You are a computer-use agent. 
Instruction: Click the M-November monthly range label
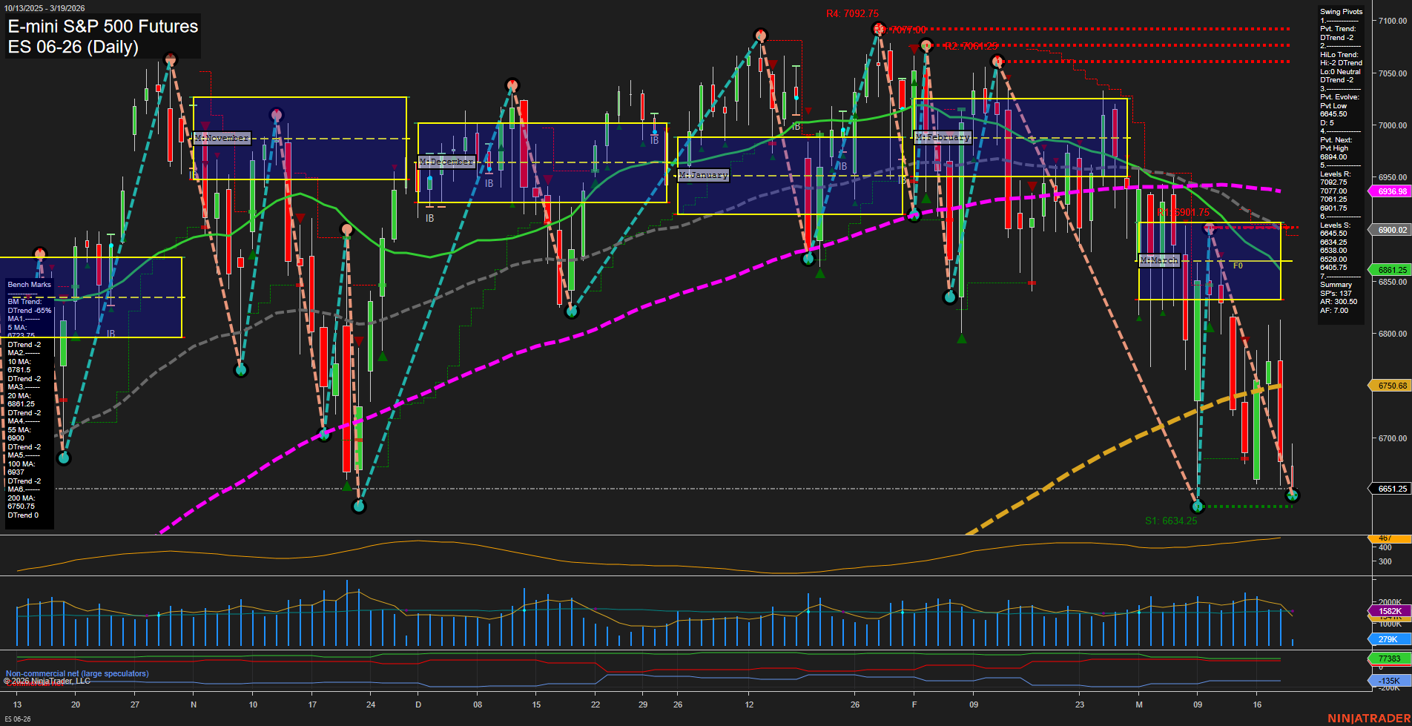tap(221, 138)
